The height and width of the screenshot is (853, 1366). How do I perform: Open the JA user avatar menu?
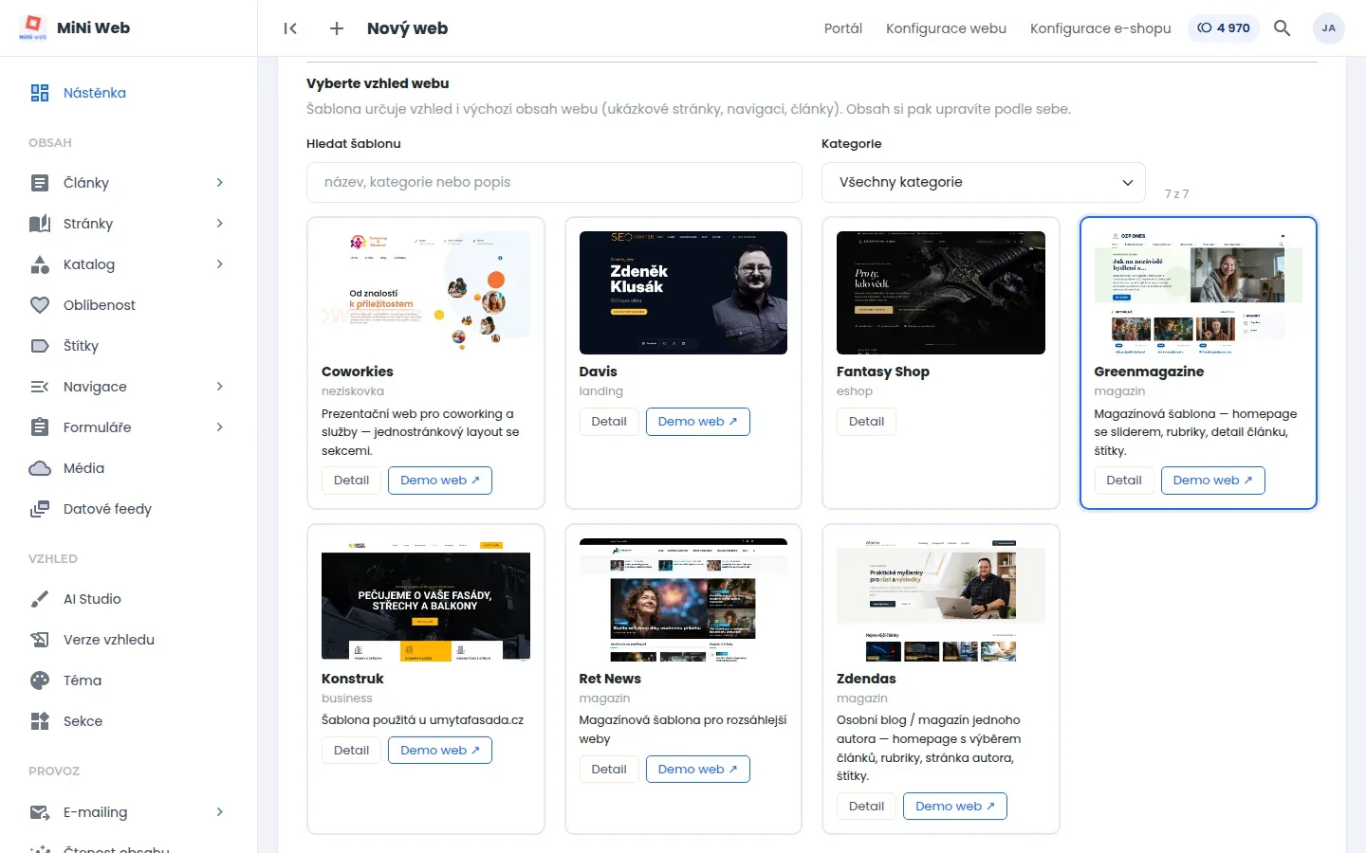1328,28
